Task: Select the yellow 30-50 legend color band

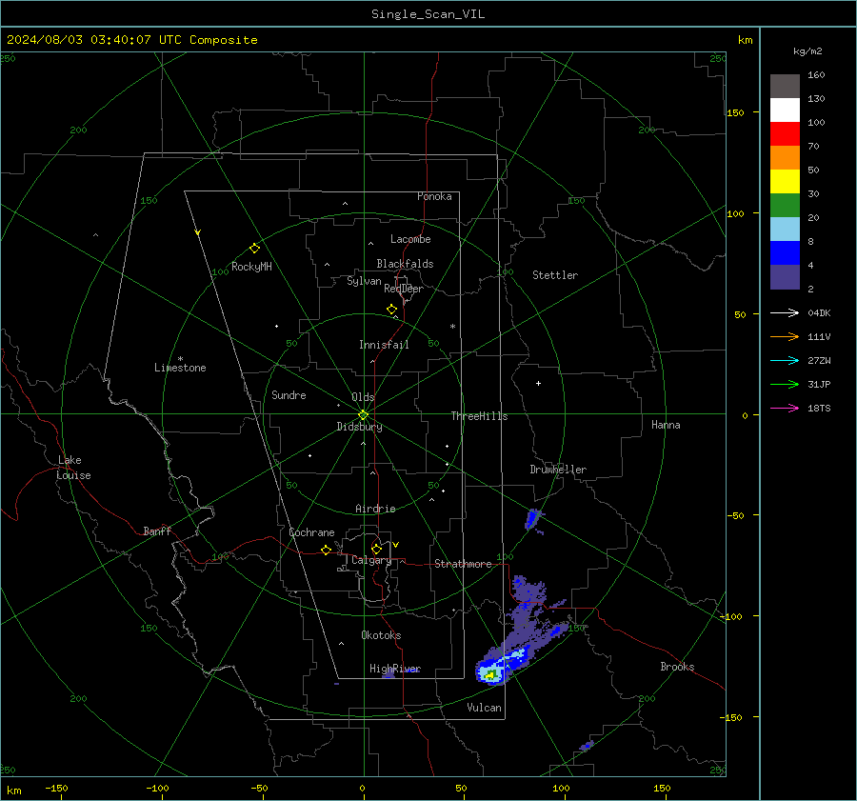Action: coord(785,182)
